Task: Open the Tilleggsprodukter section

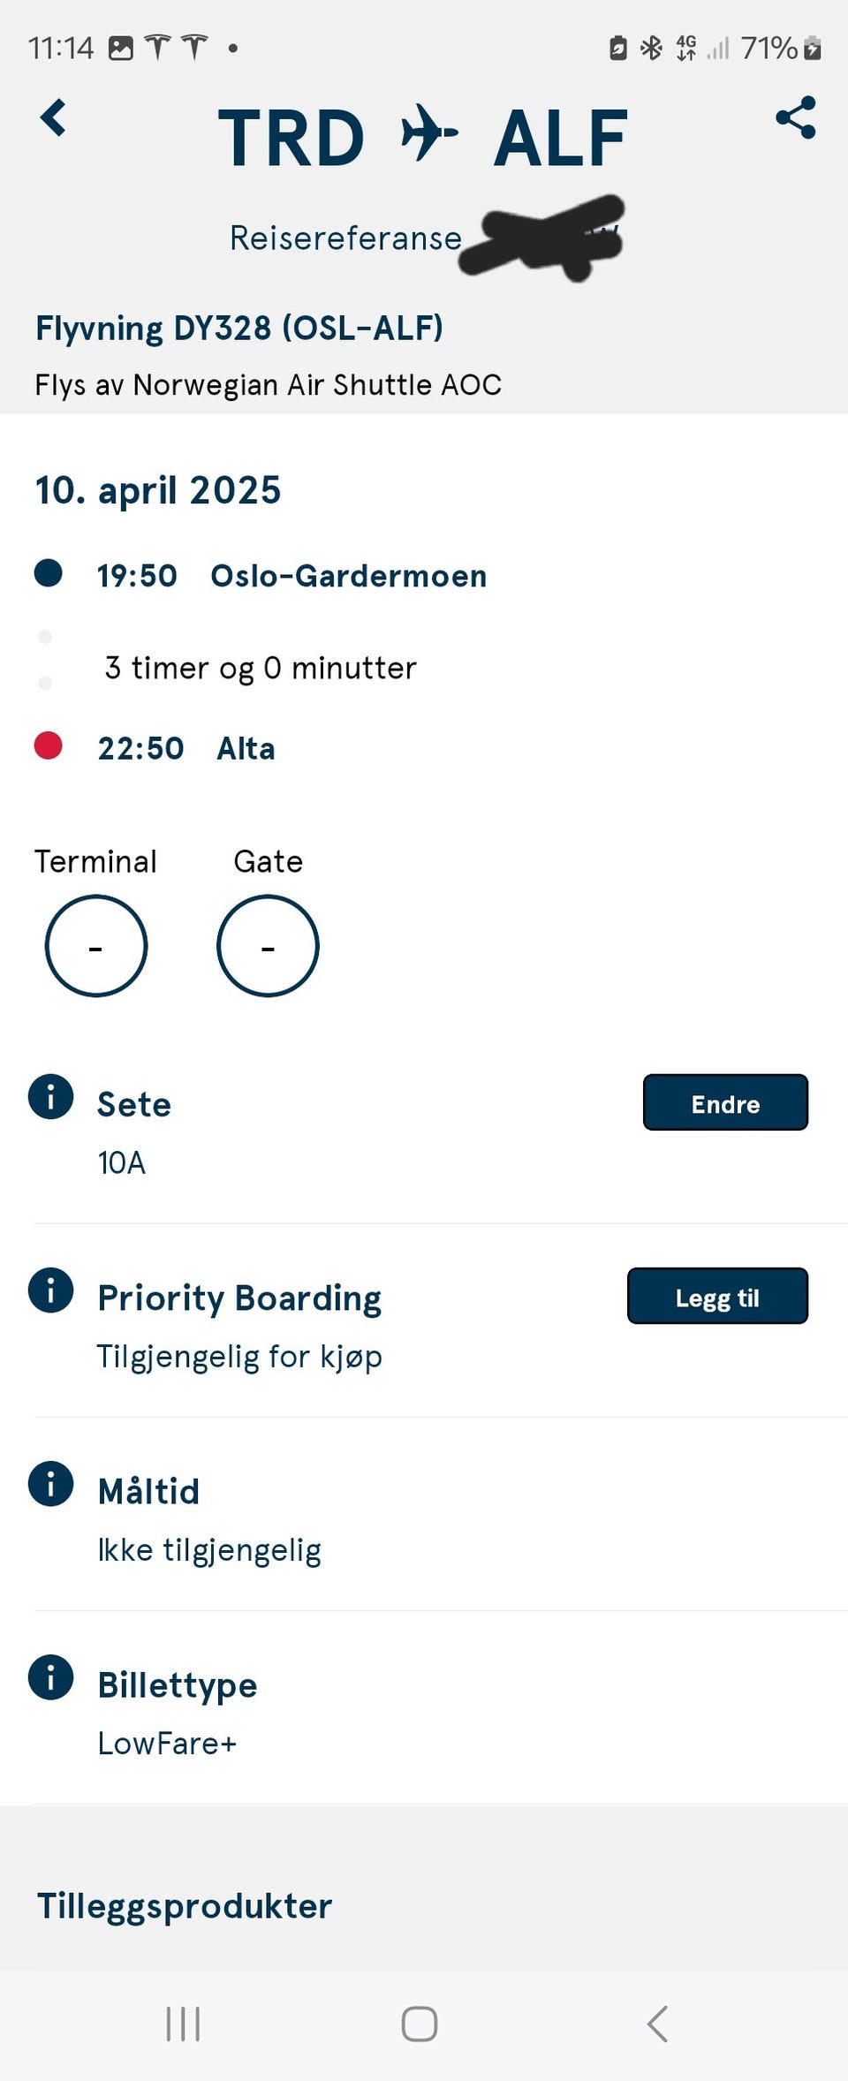Action: (x=185, y=1905)
